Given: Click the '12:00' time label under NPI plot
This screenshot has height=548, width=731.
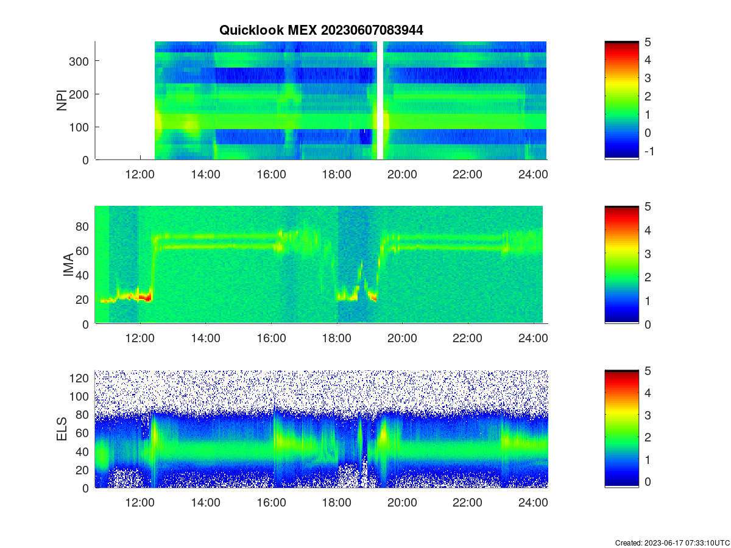Looking at the screenshot, I should 140,174.
